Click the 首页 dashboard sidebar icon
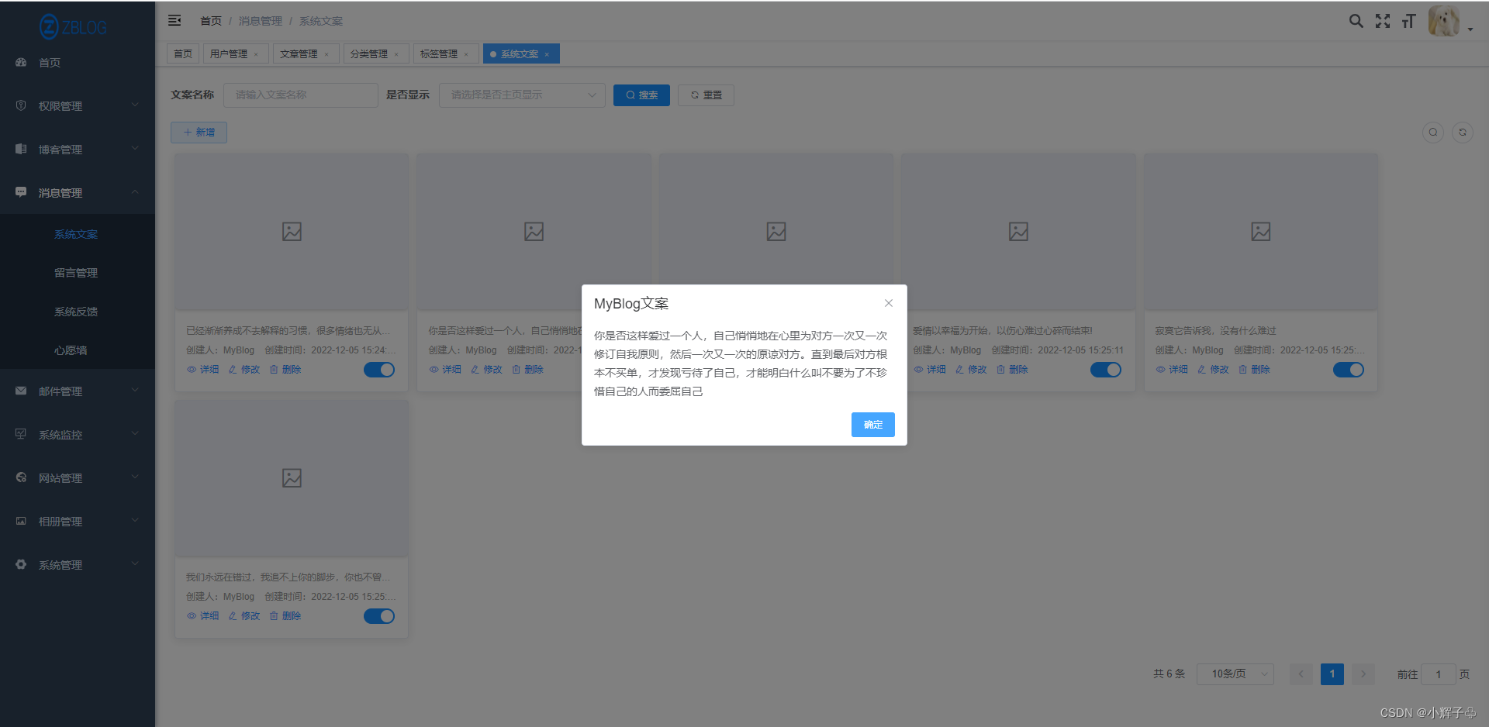 click(21, 62)
